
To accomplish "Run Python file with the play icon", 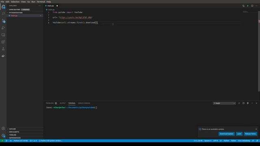I will [248, 6].
